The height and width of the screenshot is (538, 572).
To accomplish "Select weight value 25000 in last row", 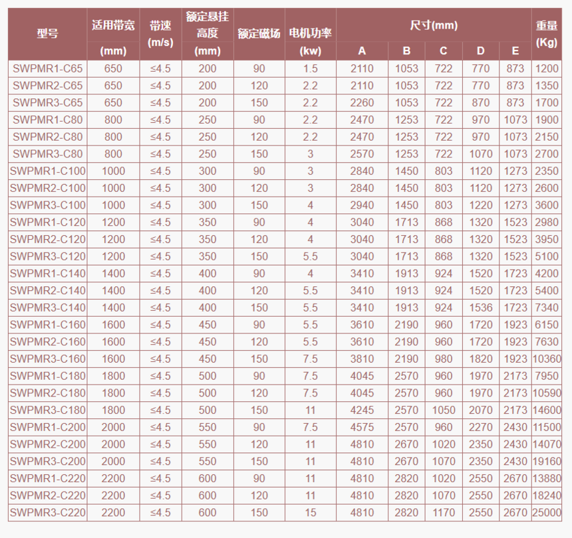I will click(x=547, y=513).
